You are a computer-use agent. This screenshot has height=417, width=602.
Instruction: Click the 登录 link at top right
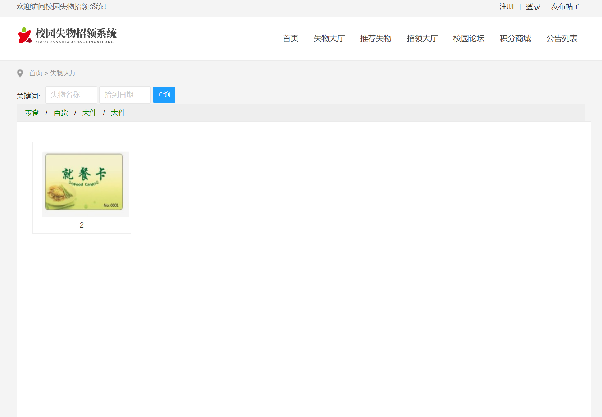[x=533, y=6]
